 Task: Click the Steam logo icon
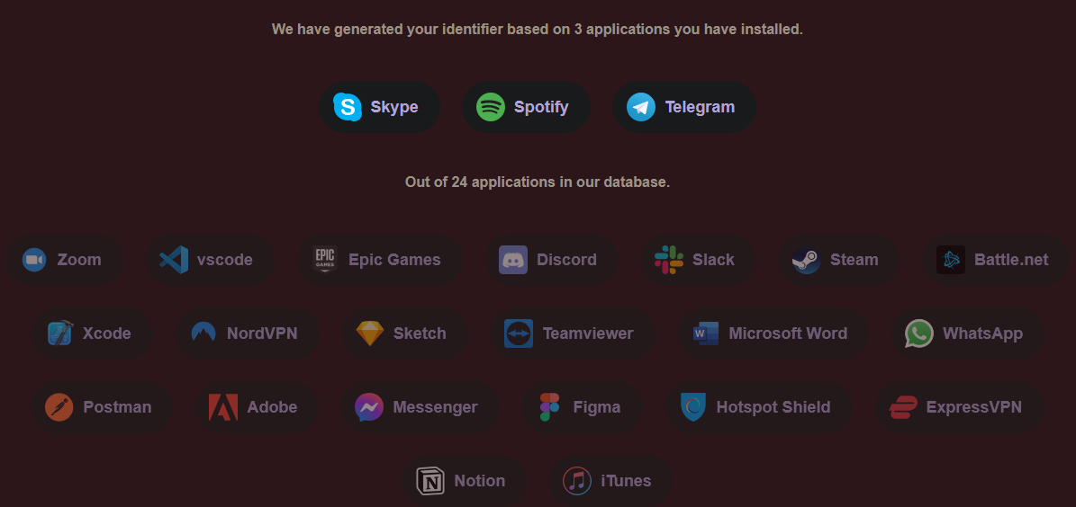[x=806, y=260]
